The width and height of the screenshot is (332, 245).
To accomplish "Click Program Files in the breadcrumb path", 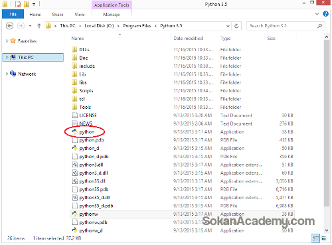I will (x=137, y=26).
